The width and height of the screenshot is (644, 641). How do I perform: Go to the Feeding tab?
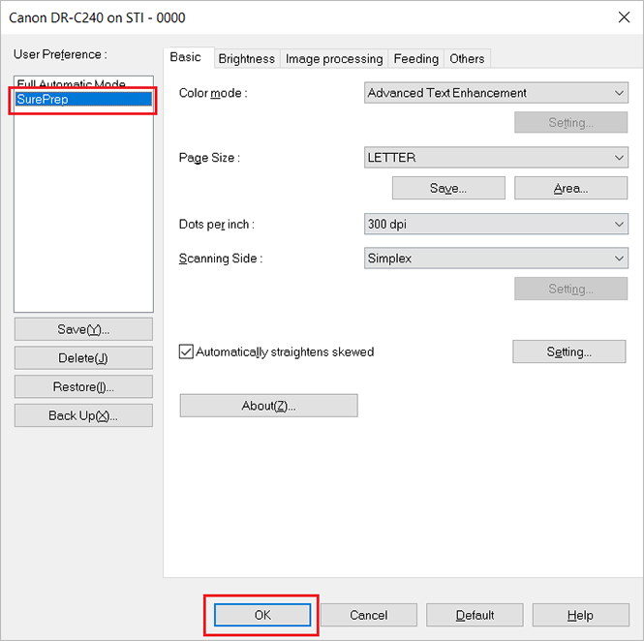[x=415, y=59]
